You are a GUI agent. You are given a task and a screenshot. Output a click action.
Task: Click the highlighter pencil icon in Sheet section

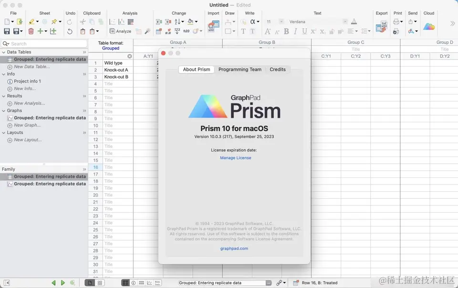32,21
